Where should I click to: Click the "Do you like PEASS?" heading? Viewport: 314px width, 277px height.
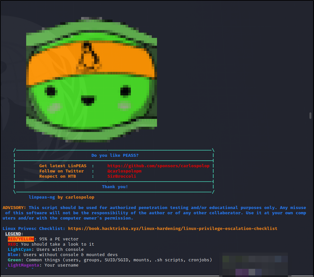click(115, 155)
